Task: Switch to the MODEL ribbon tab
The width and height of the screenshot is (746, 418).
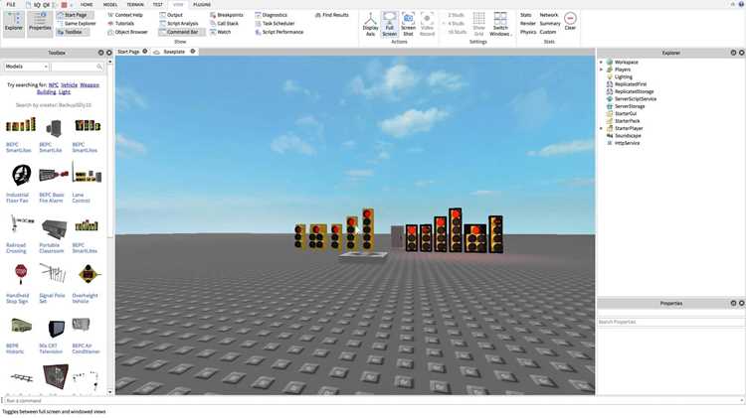Action: pos(109,4)
